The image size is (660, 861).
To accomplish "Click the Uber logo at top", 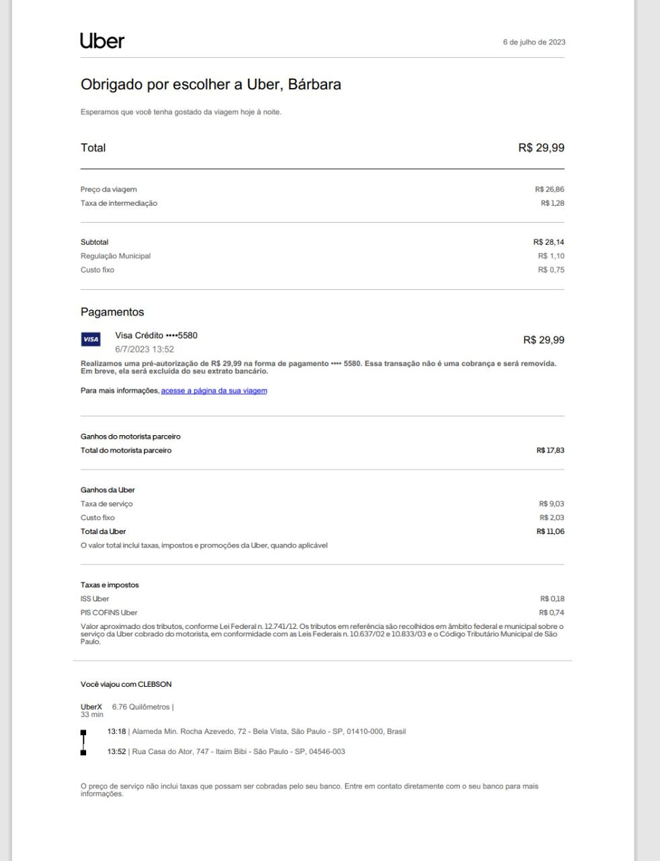I will click(102, 41).
